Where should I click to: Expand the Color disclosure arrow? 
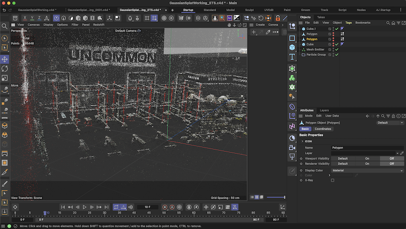pyautogui.click(x=329, y=175)
